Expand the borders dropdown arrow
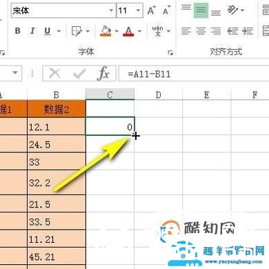The image size is (269, 269). pyautogui.click(x=88, y=31)
